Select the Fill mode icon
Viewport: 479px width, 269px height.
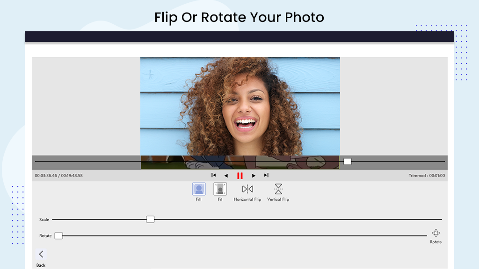(199, 189)
